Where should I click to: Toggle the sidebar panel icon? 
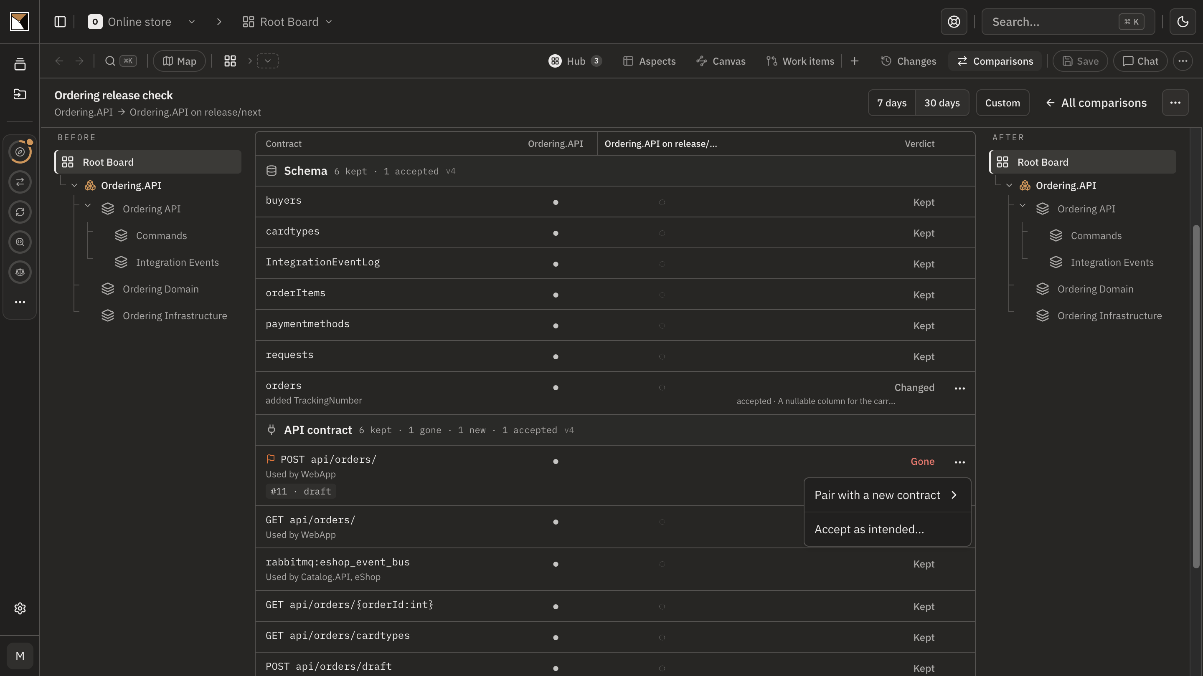[60, 22]
